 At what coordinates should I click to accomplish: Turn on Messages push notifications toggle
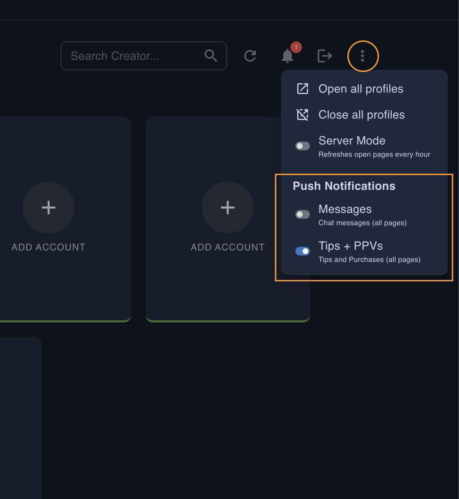click(x=302, y=214)
